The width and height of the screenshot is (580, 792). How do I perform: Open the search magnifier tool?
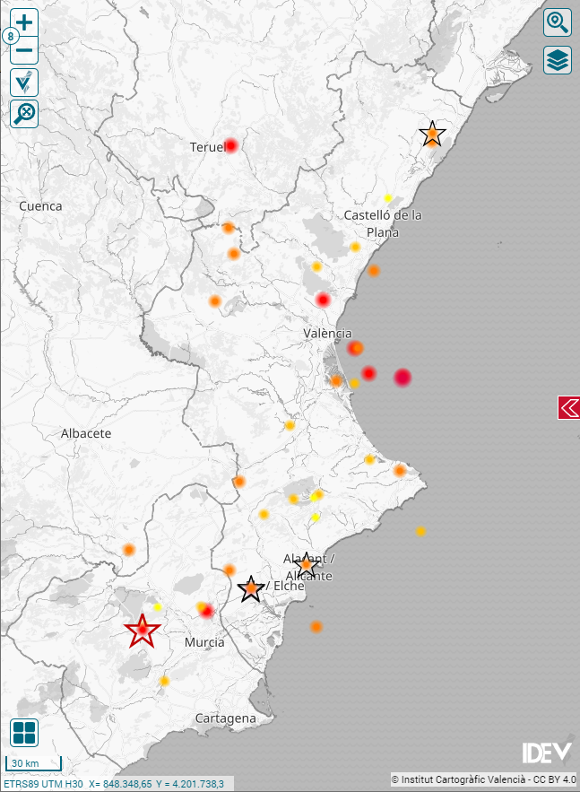point(558,22)
